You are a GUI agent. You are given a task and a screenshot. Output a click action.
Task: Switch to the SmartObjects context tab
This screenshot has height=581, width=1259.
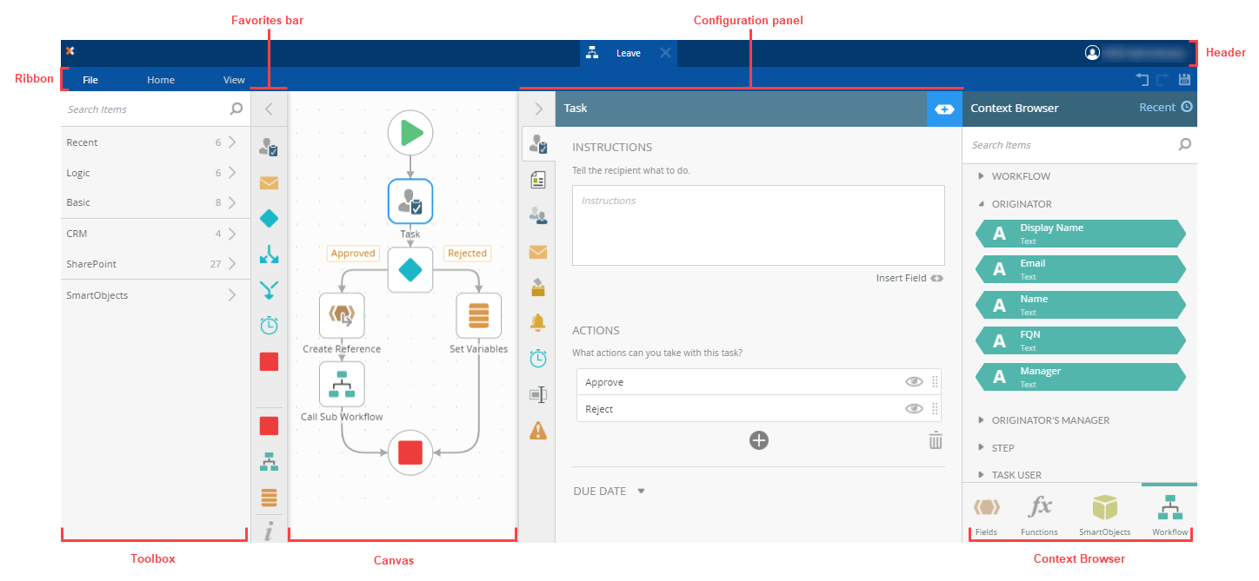pos(1104,514)
